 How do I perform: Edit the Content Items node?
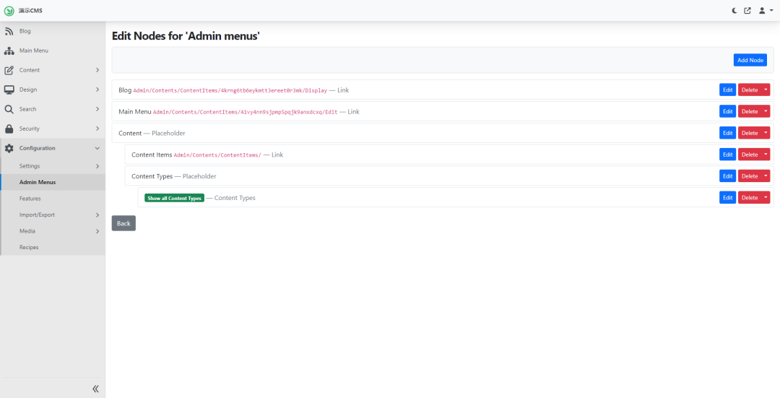[728, 155]
